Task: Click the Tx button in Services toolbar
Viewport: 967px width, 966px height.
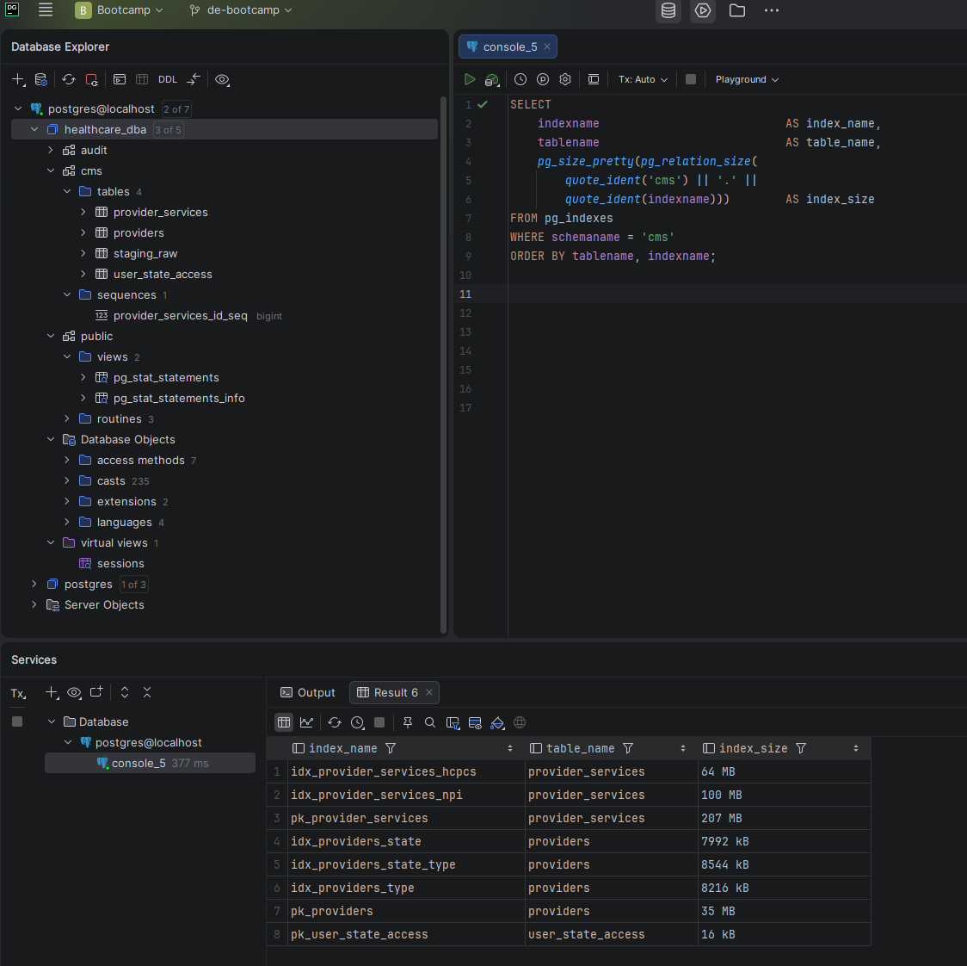Action: point(19,693)
